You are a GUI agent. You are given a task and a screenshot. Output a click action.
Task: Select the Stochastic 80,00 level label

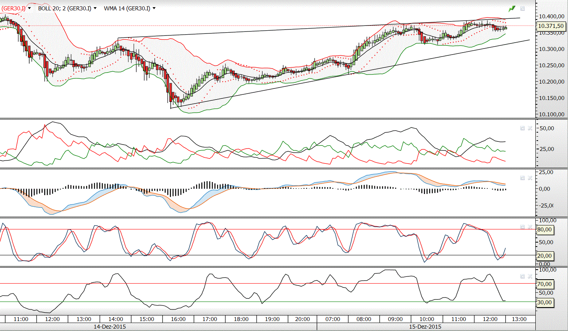tap(544, 229)
